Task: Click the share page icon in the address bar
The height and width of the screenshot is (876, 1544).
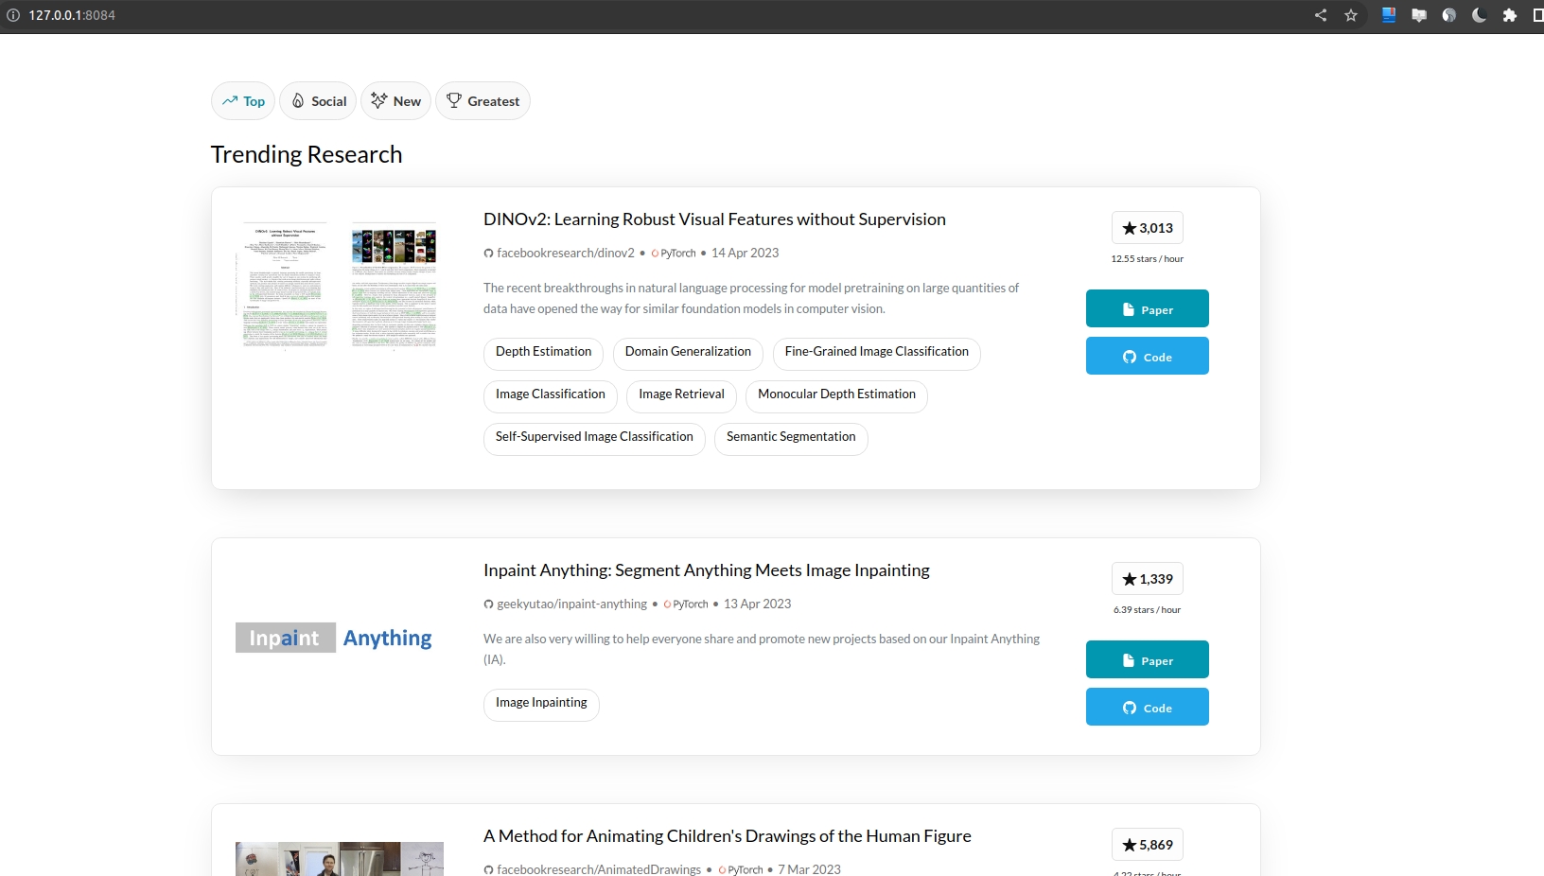Action: (1321, 15)
